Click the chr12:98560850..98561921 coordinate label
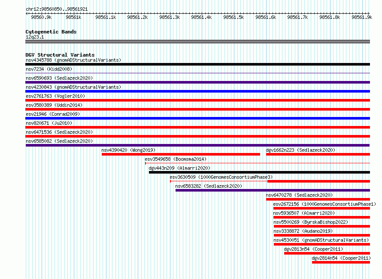 coord(57,9)
